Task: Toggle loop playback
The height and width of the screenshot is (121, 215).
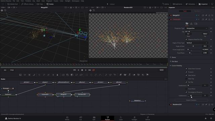Action: [x=94, y=70]
